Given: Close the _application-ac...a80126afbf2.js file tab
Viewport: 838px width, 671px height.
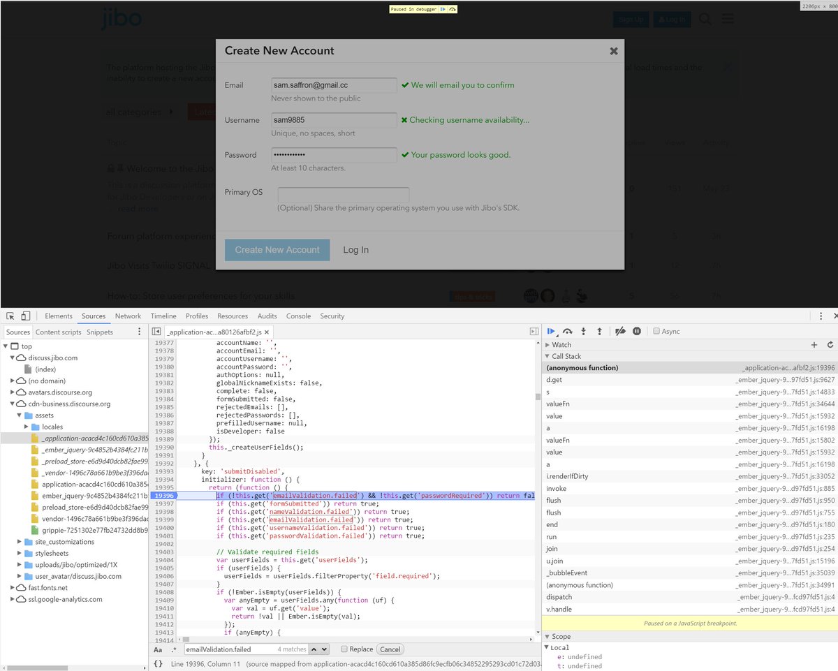Looking at the screenshot, I should [x=267, y=333].
